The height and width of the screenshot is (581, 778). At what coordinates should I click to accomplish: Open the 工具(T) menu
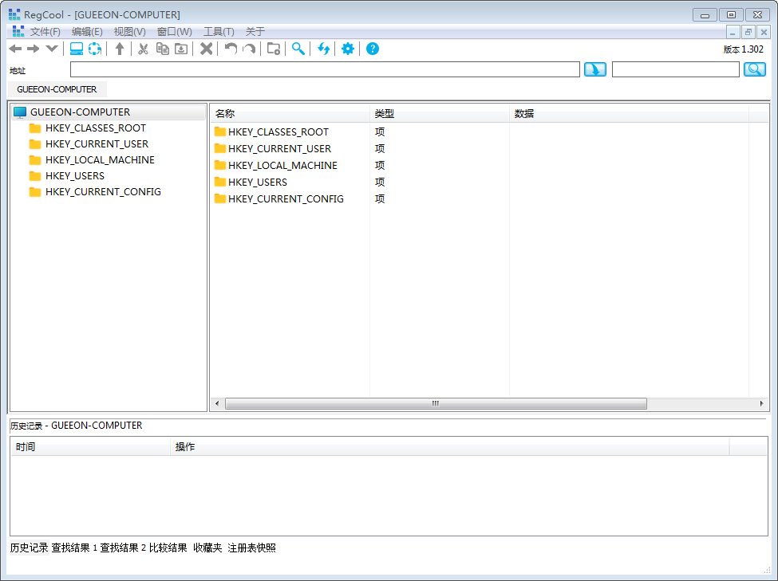click(x=219, y=32)
